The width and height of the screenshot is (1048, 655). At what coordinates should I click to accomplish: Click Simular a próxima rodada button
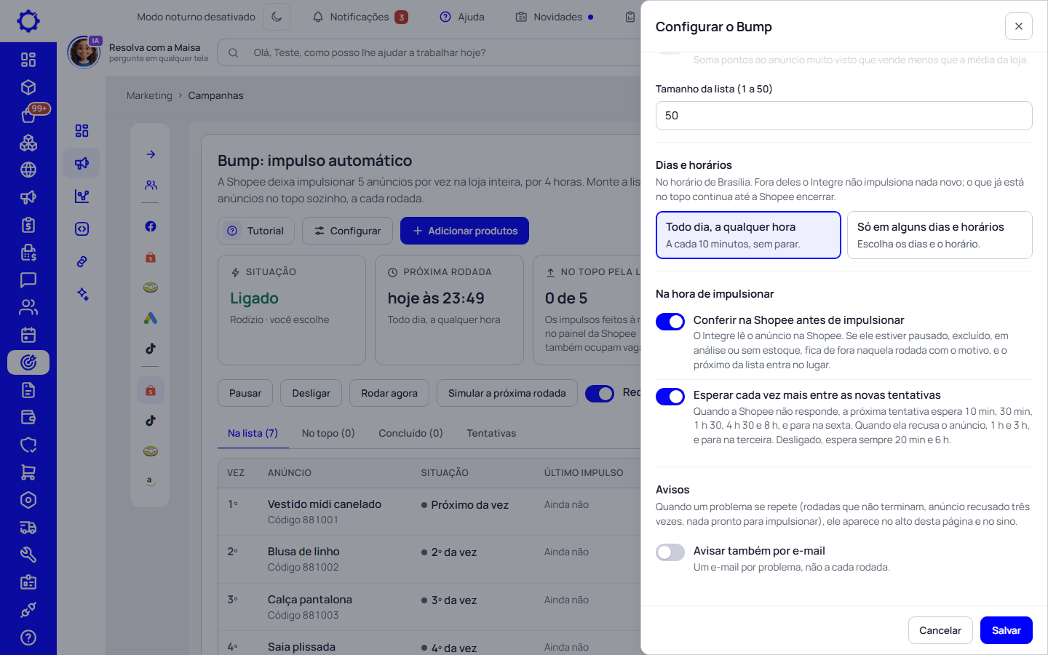(x=507, y=393)
